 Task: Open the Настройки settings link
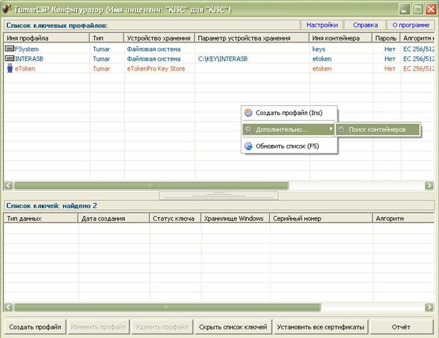(x=322, y=25)
